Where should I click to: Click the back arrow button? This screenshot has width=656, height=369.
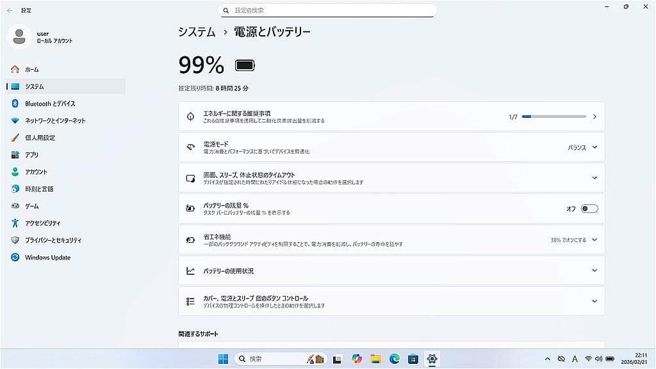(10, 10)
